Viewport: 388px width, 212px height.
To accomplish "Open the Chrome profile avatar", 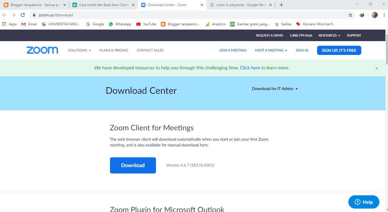I will coord(375,15).
